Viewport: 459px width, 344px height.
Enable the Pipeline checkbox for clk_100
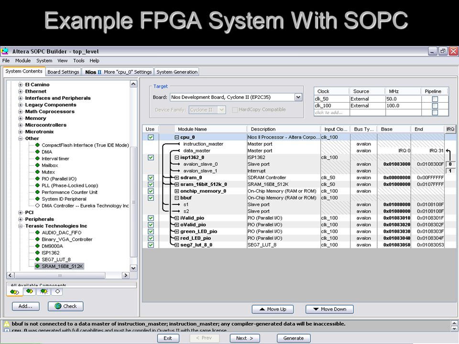(435, 106)
